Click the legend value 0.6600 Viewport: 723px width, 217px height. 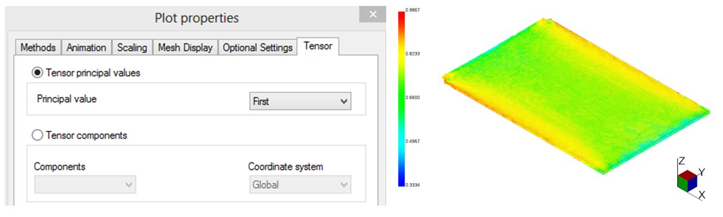(413, 98)
